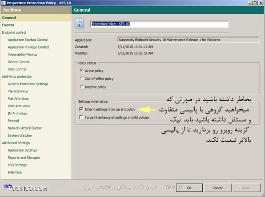Close the Properties window
265x197 pixels.
pyautogui.click(x=261, y=3)
